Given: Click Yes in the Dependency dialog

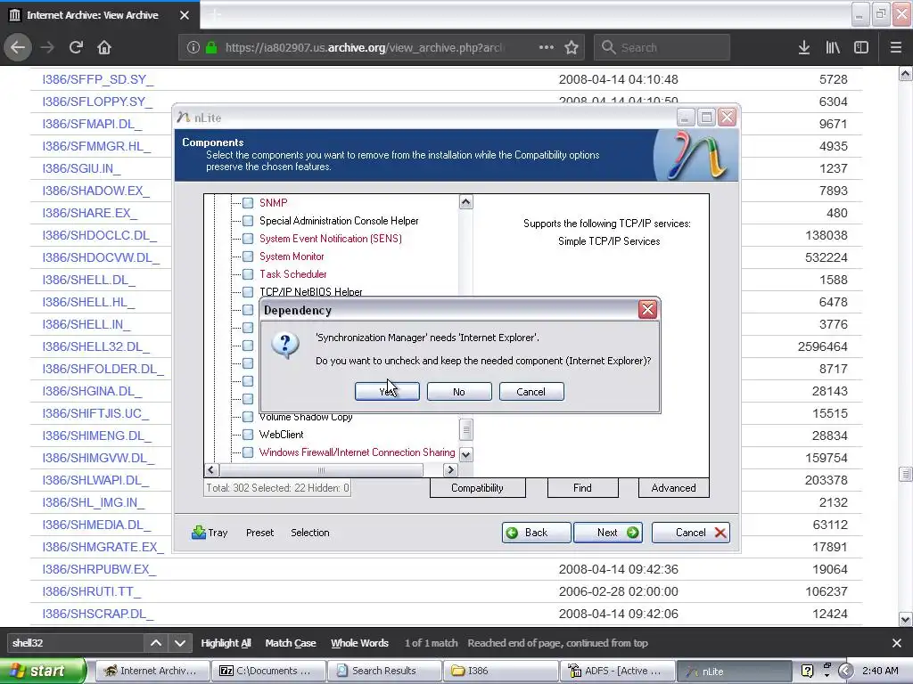Looking at the screenshot, I should [387, 392].
